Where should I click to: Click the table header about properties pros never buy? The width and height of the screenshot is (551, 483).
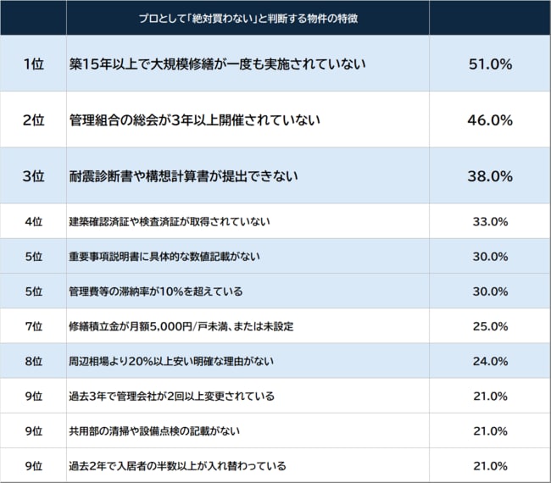point(248,18)
